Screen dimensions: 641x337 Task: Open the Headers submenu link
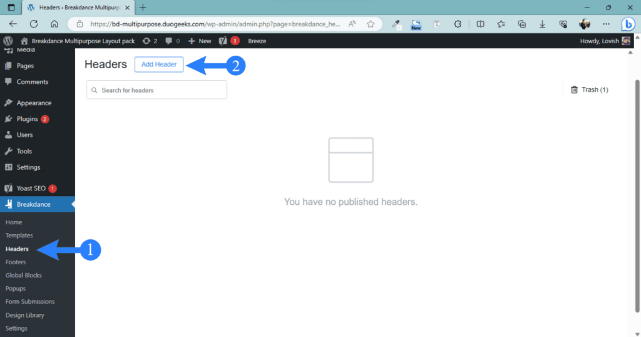pos(17,249)
